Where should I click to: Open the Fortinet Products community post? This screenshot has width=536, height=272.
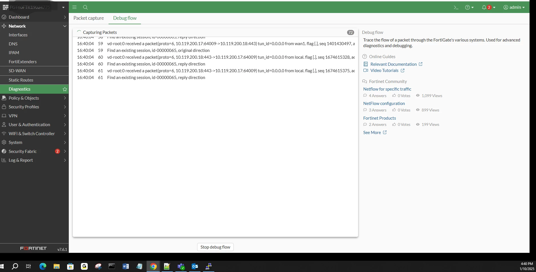point(380,118)
